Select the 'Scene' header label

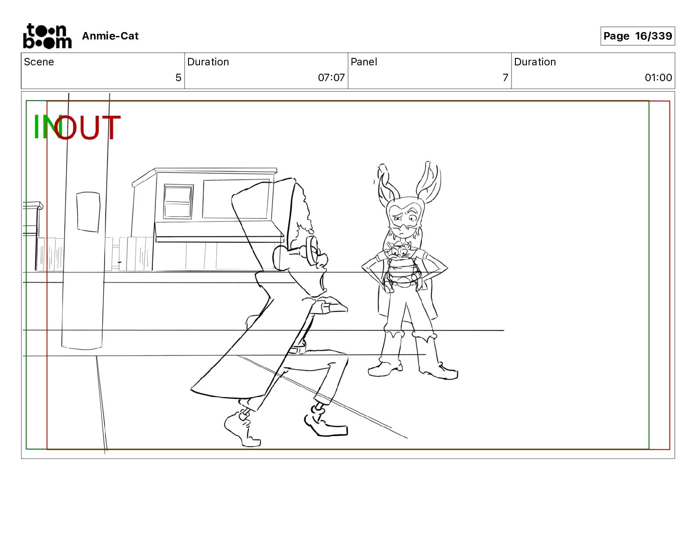[x=39, y=62]
